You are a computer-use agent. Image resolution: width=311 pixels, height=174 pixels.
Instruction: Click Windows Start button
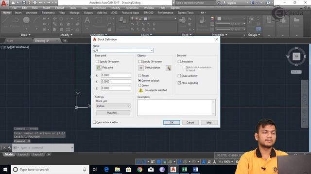(5, 170)
